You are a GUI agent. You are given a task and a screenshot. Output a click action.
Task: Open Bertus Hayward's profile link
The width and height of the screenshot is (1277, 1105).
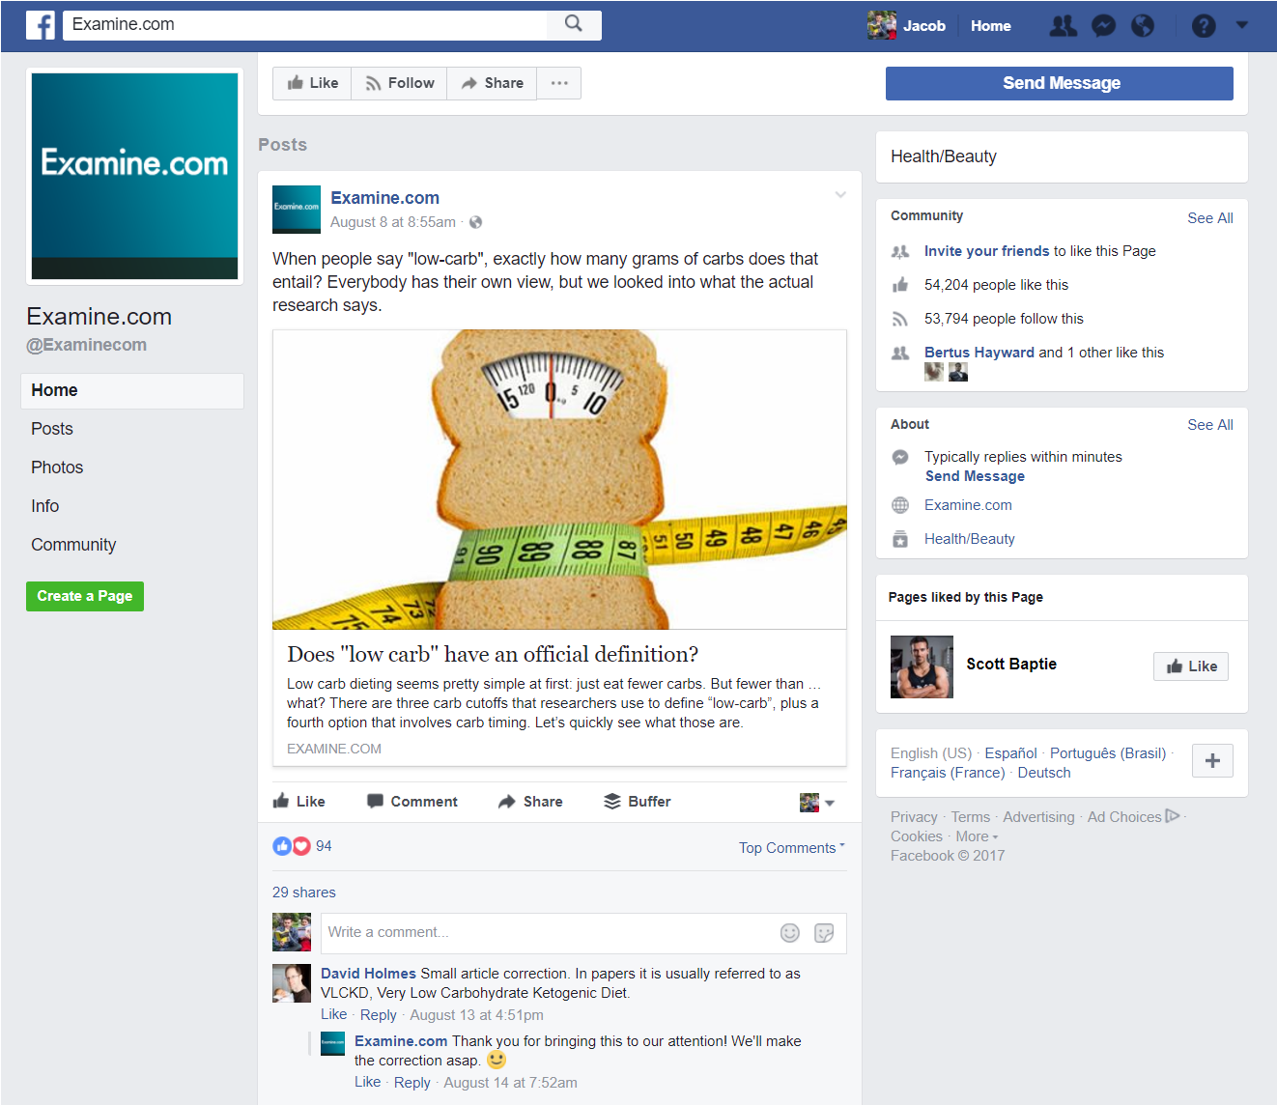click(979, 353)
